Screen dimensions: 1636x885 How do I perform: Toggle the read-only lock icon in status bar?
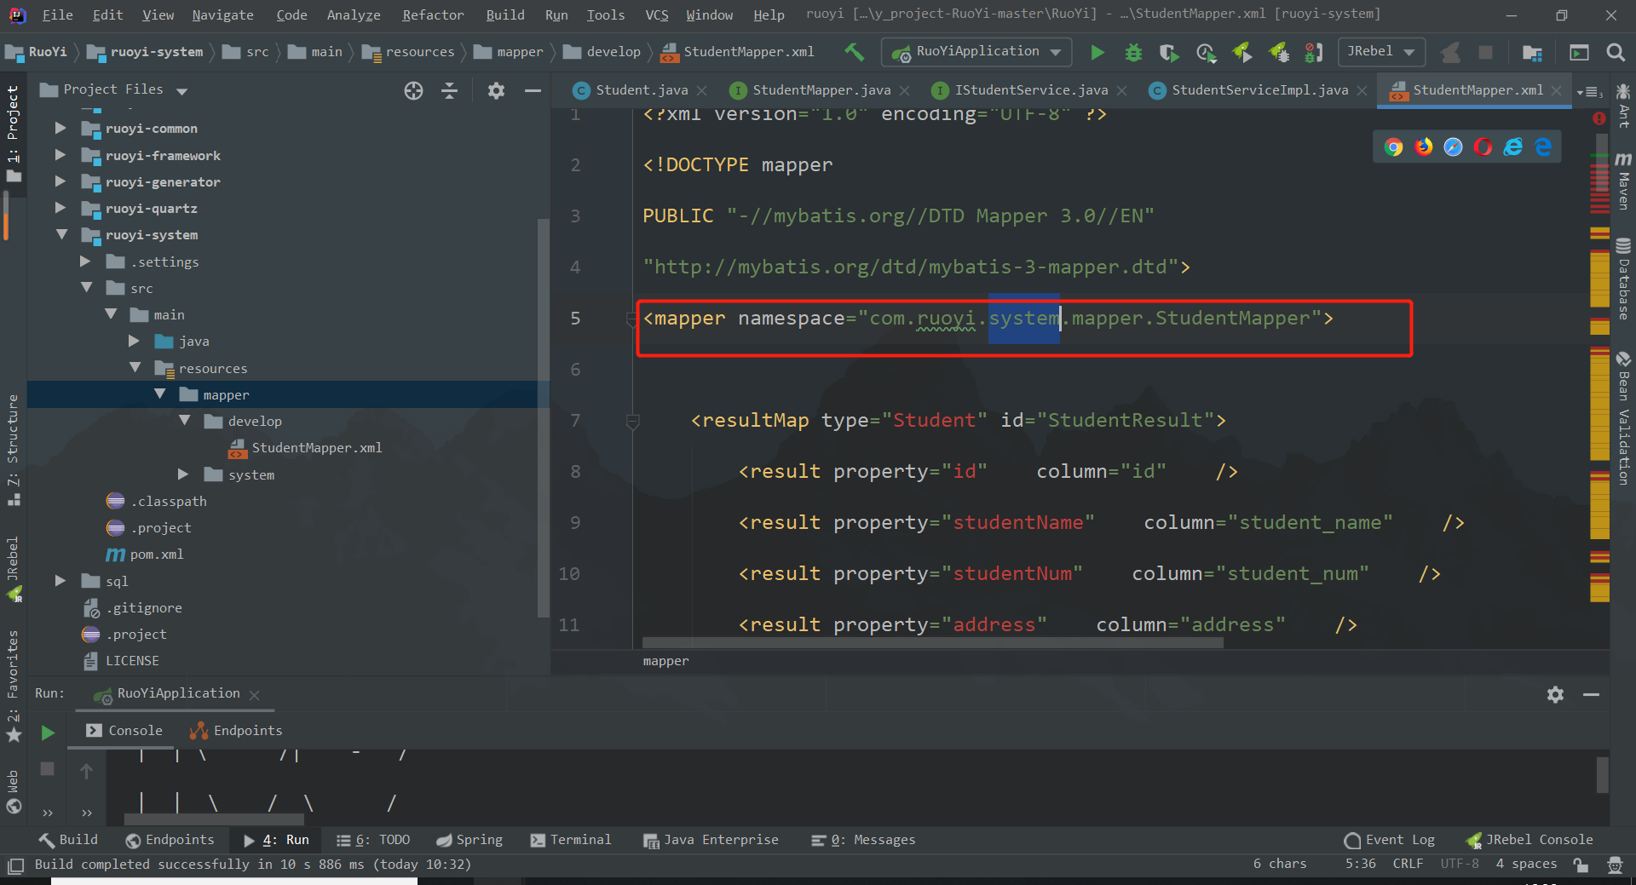1581,865
